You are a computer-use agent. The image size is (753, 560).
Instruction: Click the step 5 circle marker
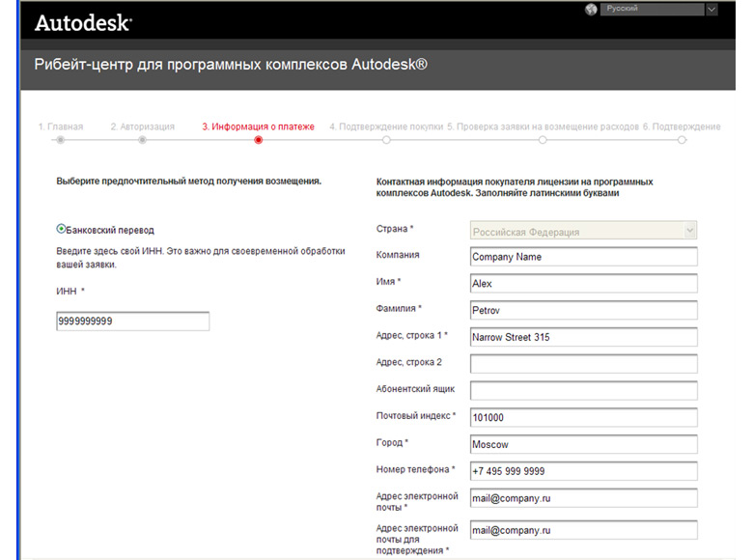pyautogui.click(x=543, y=140)
